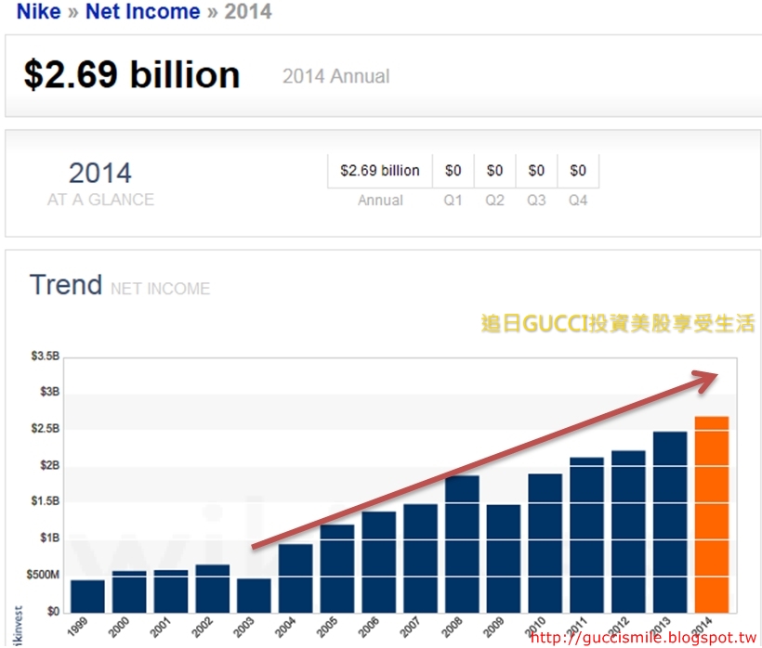Select the 2013 net income bar

[670, 523]
